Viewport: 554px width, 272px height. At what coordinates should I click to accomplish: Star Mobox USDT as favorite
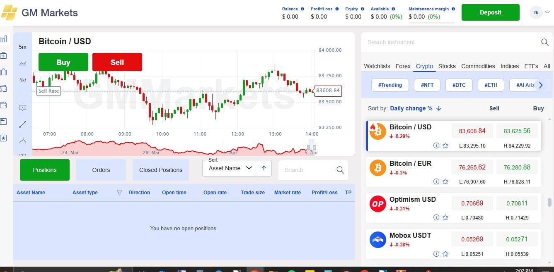pos(445,254)
